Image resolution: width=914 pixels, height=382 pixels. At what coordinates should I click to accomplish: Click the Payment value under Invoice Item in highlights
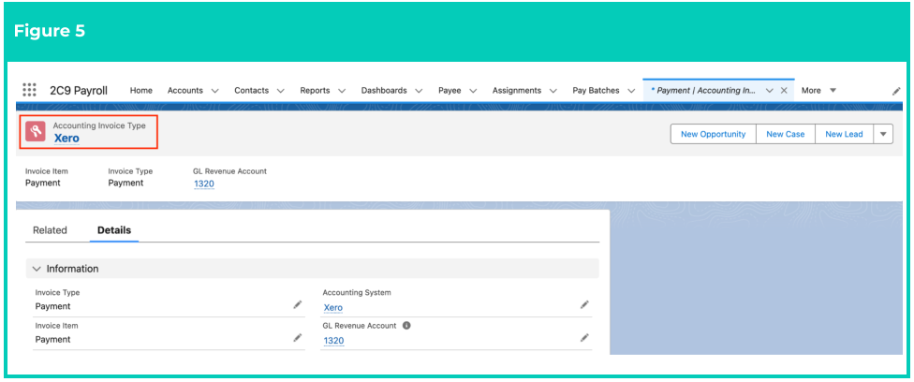pyautogui.click(x=42, y=183)
